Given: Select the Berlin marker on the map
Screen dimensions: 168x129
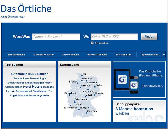Looking at the screenshot, I should pos(95,87).
